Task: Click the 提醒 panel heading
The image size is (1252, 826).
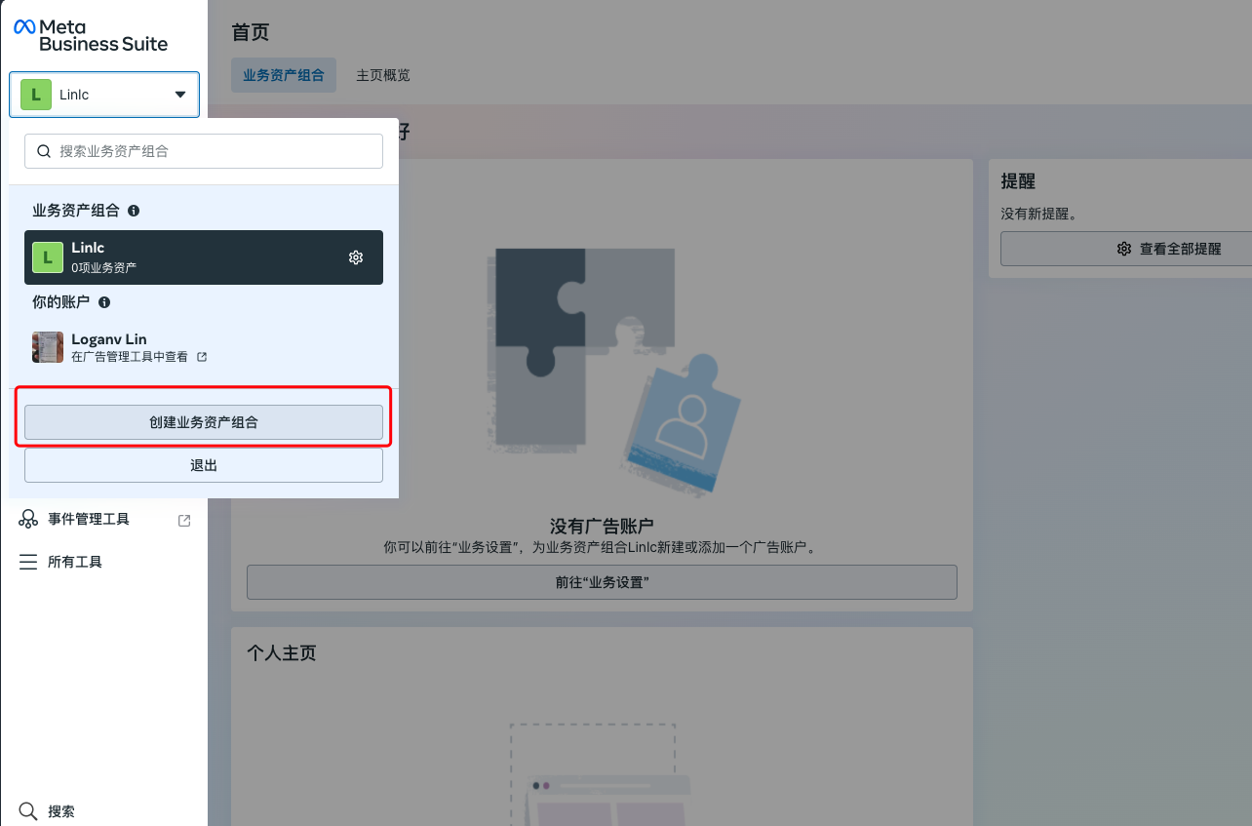Action: pyautogui.click(x=1018, y=181)
